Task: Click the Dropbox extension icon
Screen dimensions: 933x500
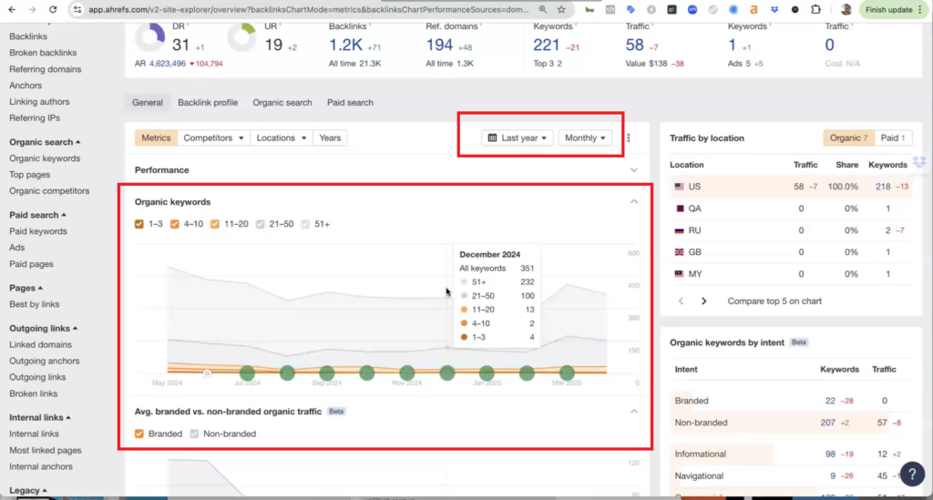Action: pyautogui.click(x=774, y=9)
